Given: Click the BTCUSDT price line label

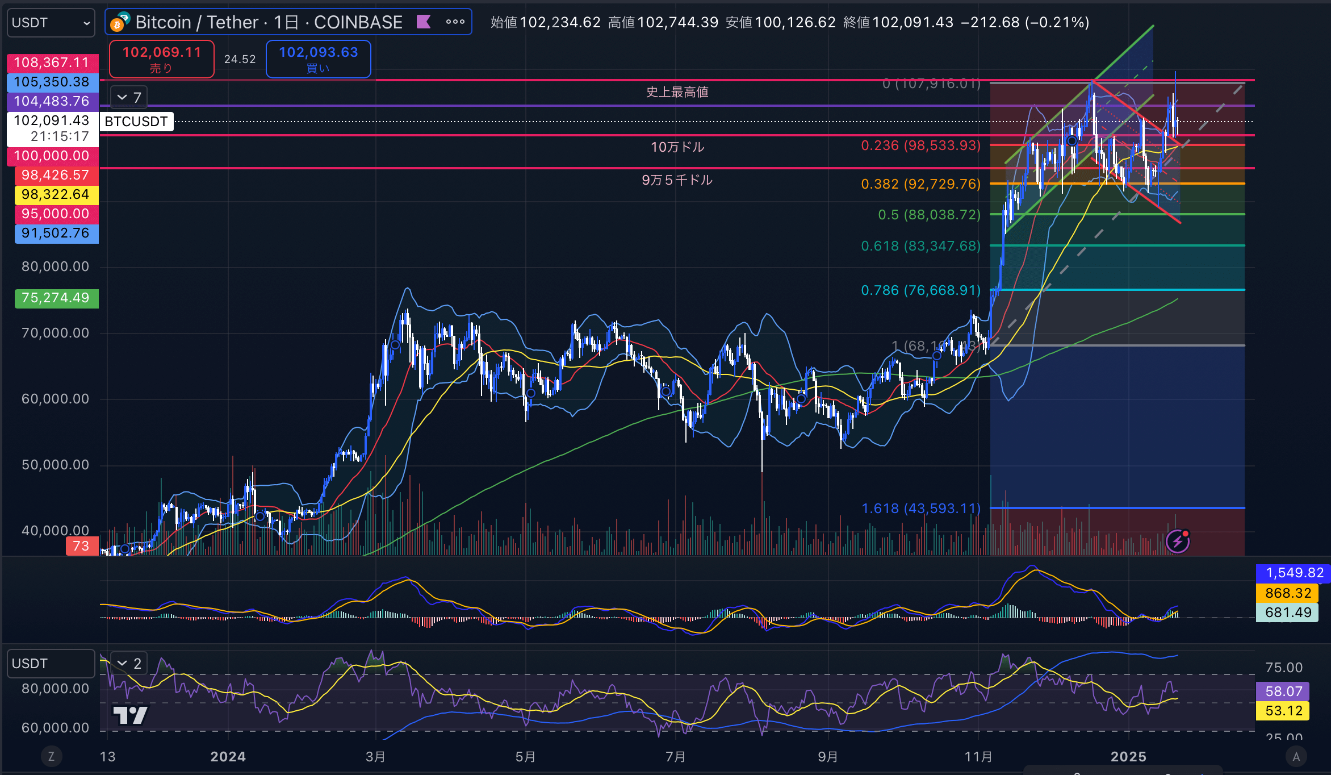Looking at the screenshot, I should coord(136,122).
